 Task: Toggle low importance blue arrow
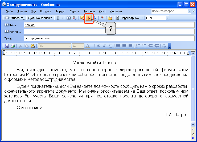[x=95, y=18]
